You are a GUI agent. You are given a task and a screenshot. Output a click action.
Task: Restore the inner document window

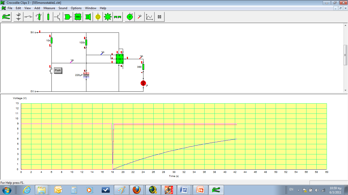pos(341,8)
